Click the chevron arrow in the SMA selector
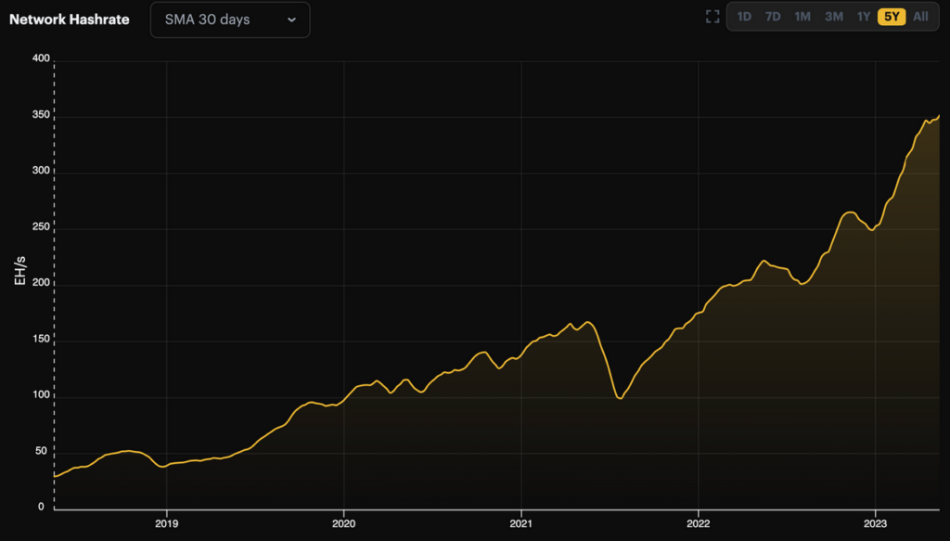 point(291,19)
